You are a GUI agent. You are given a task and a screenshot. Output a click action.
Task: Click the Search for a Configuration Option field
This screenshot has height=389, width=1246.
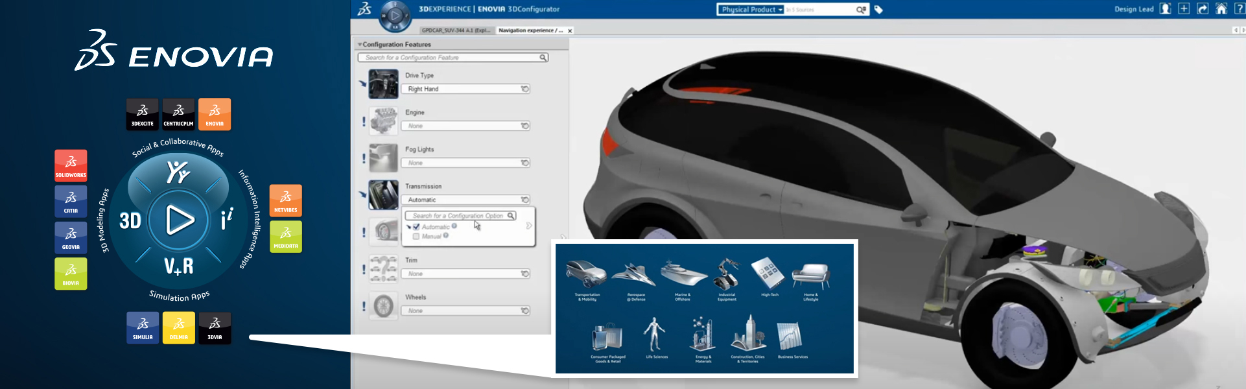[460, 215]
